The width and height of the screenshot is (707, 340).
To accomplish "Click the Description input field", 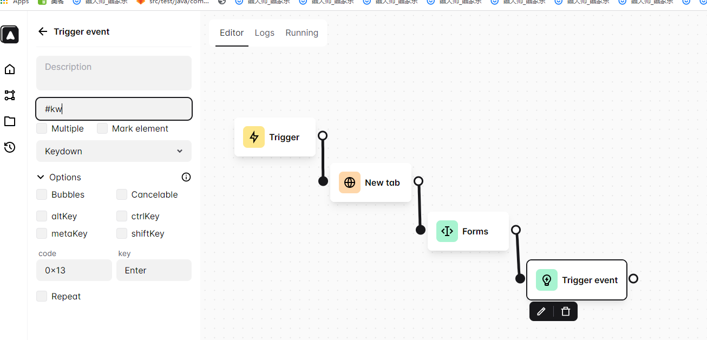I will pos(114,73).
